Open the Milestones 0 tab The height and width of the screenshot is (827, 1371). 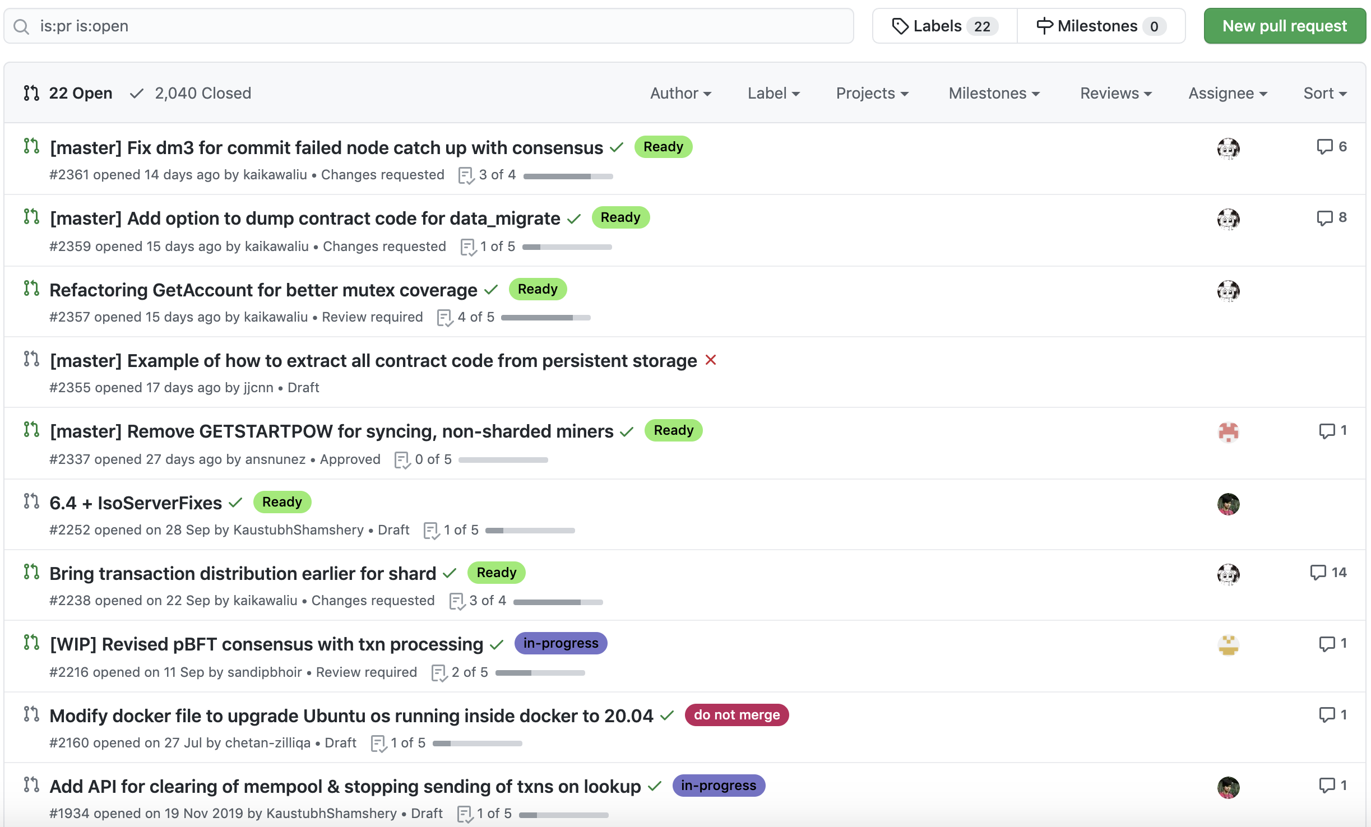pyautogui.click(x=1101, y=26)
